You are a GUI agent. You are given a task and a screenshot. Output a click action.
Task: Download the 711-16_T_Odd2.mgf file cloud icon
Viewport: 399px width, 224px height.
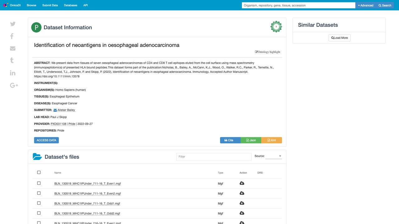pos(242,213)
